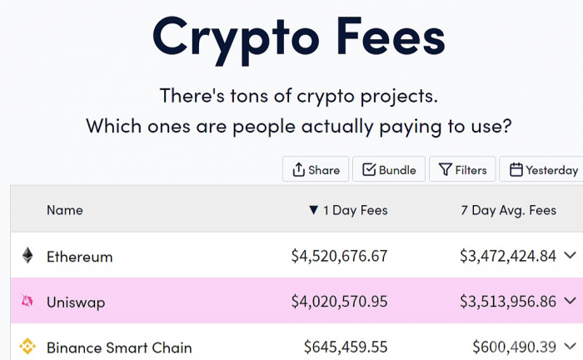Sort by the 7 Day Avg. Fees column

(508, 211)
